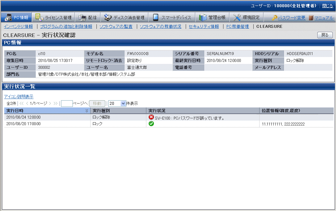Open ライセンス管理 tab
Viewport: 336px width, 211px height.
coord(53,17)
